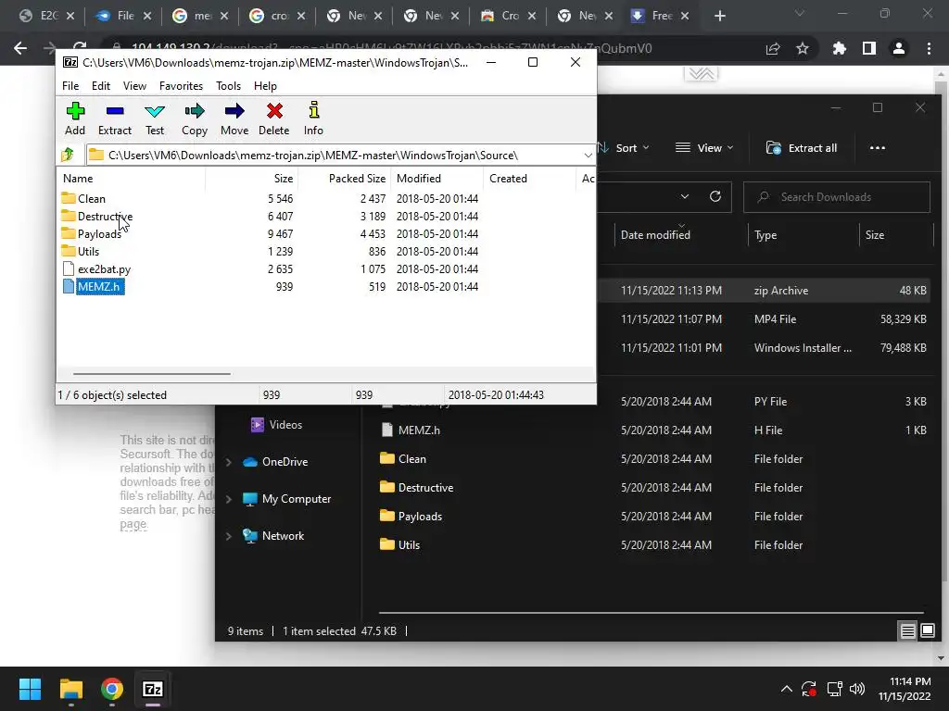Select the zip Archive row in Explorer
The height and width of the screenshot is (711, 949).
pos(763,290)
